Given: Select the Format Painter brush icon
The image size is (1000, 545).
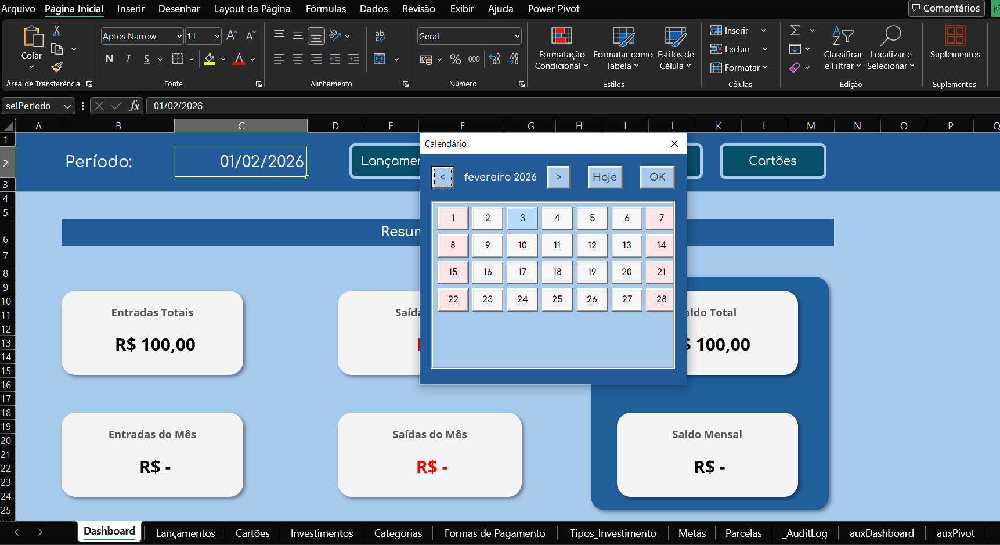Looking at the screenshot, I should pos(57,67).
